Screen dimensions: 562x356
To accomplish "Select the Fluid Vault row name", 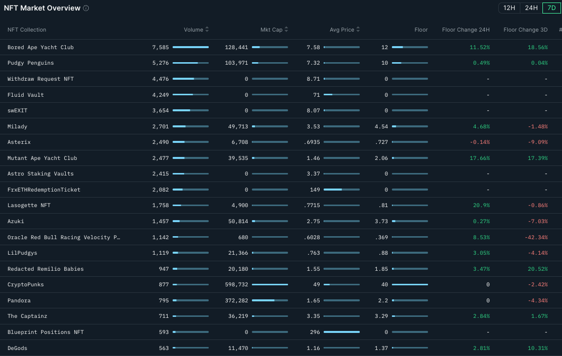I will 26,95.
